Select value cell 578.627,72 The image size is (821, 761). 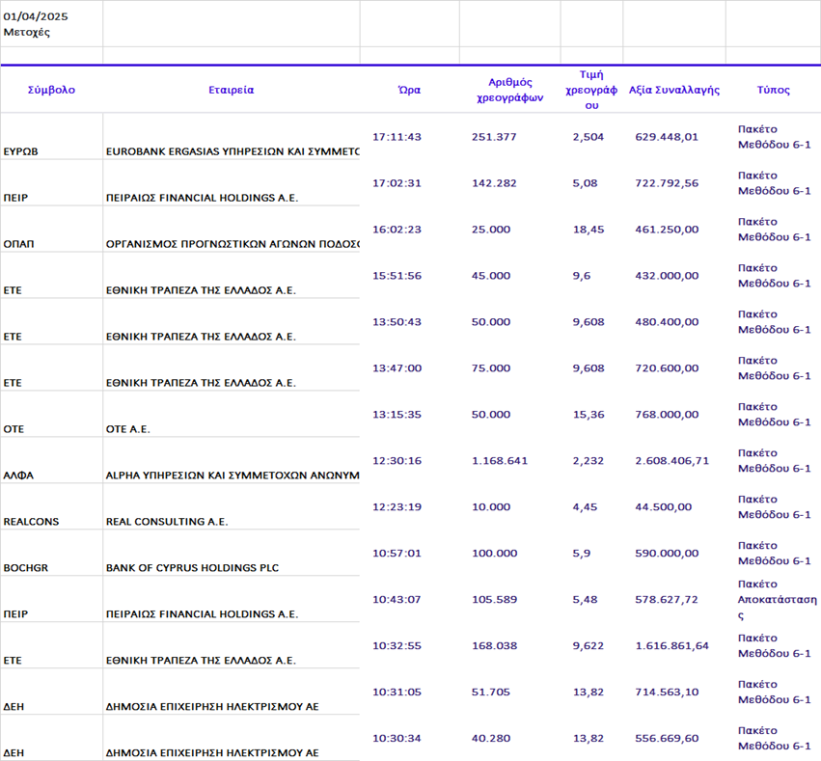pos(666,599)
